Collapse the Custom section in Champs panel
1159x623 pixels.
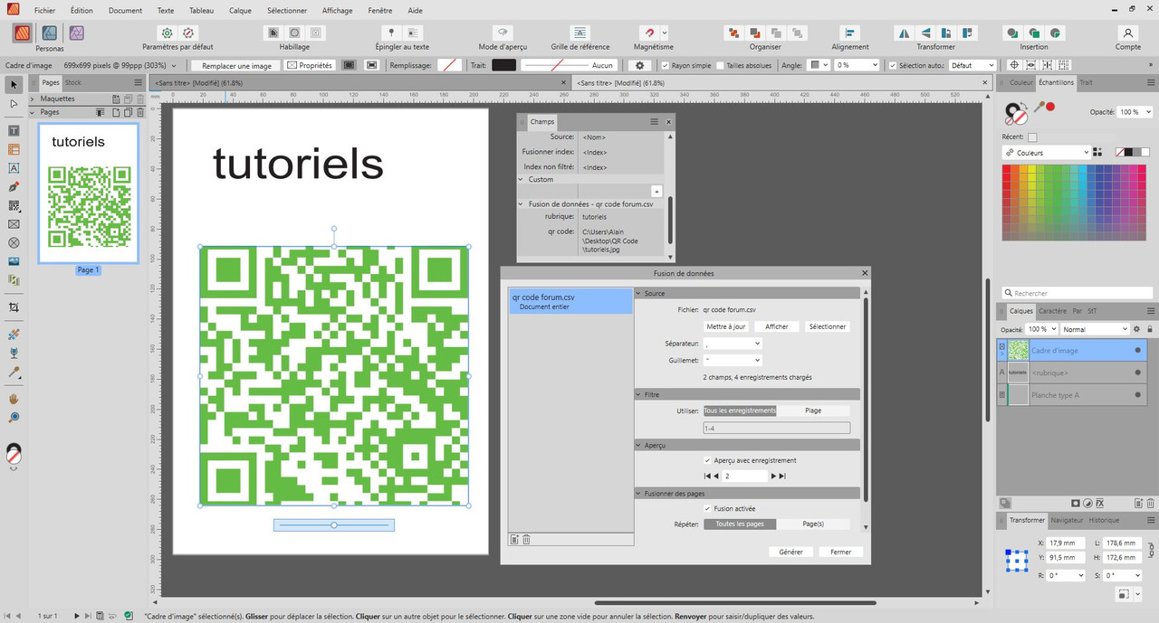[522, 179]
